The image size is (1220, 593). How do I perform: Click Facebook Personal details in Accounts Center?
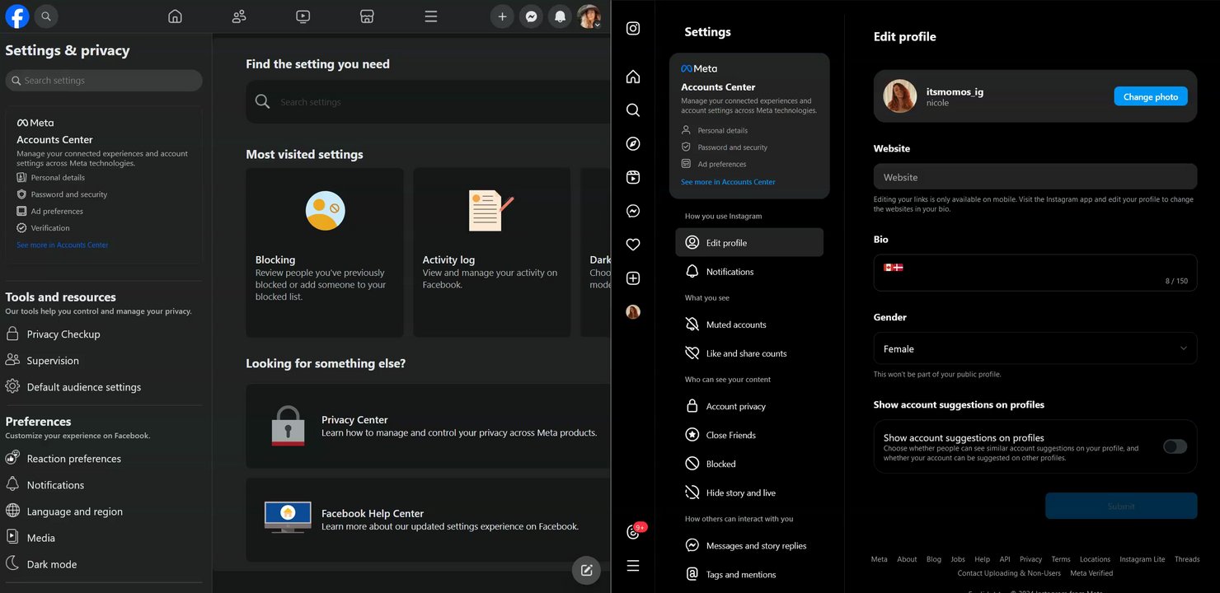point(51,178)
